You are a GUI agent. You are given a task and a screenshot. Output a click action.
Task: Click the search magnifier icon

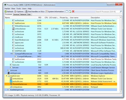coord(121,11)
